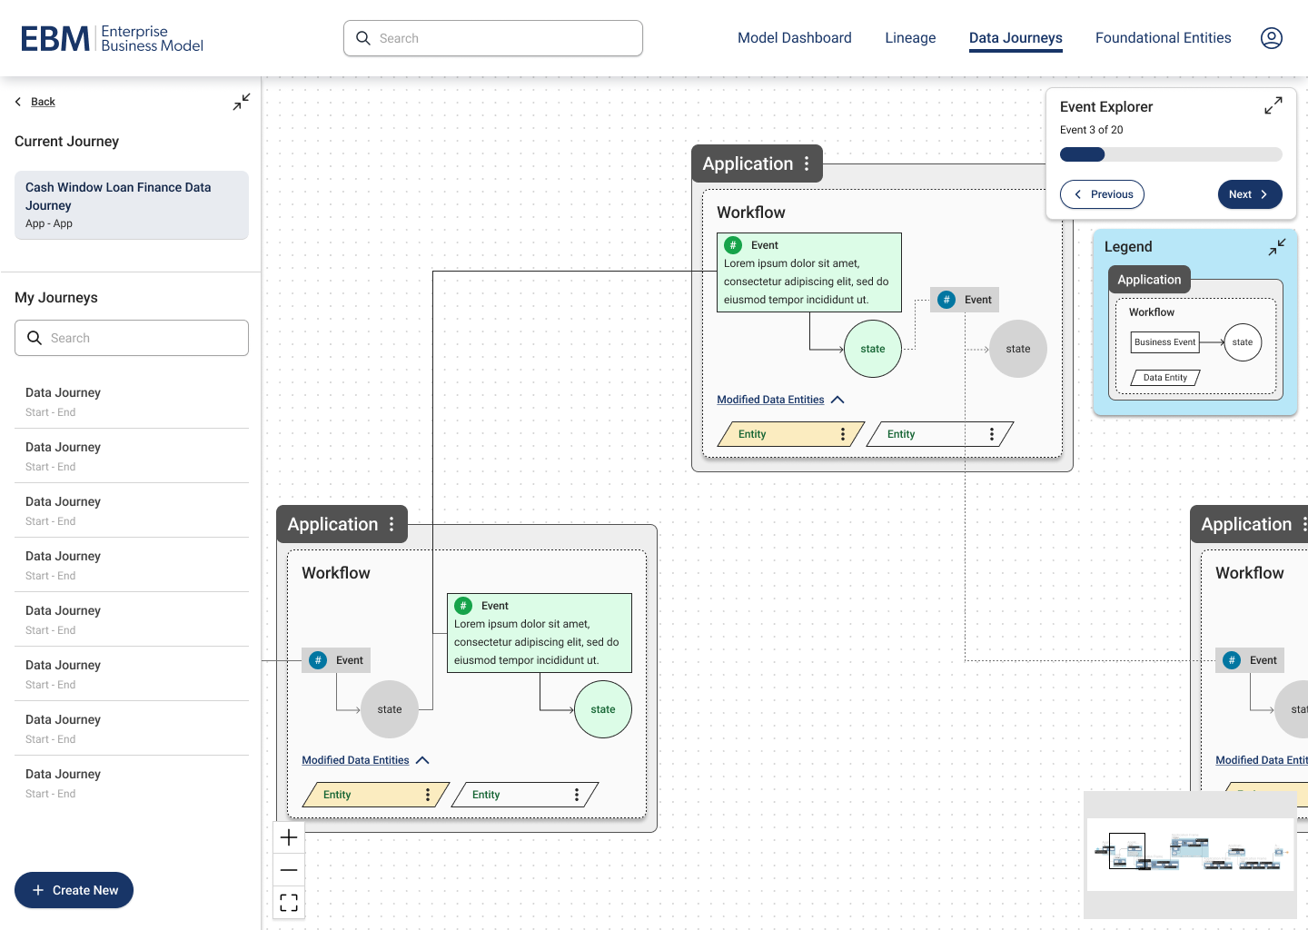
Task: Select the Data Journeys tab
Action: click(1016, 38)
